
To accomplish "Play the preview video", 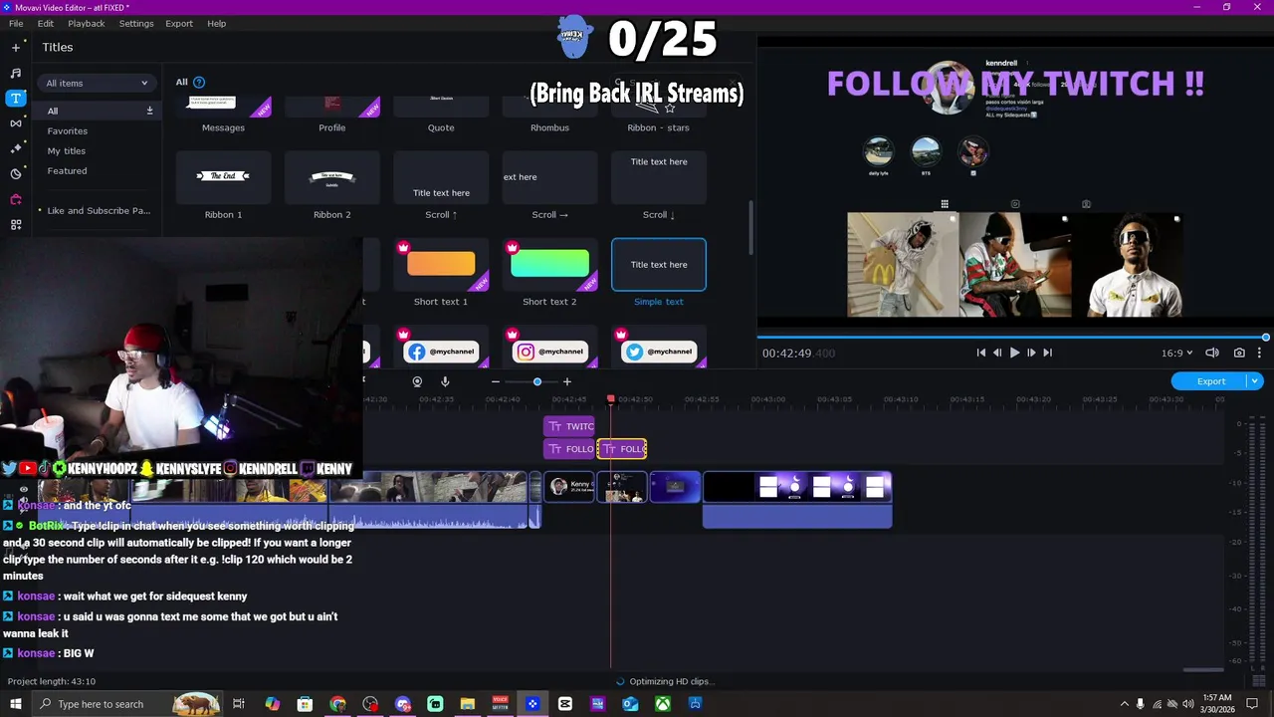I will tap(1014, 353).
